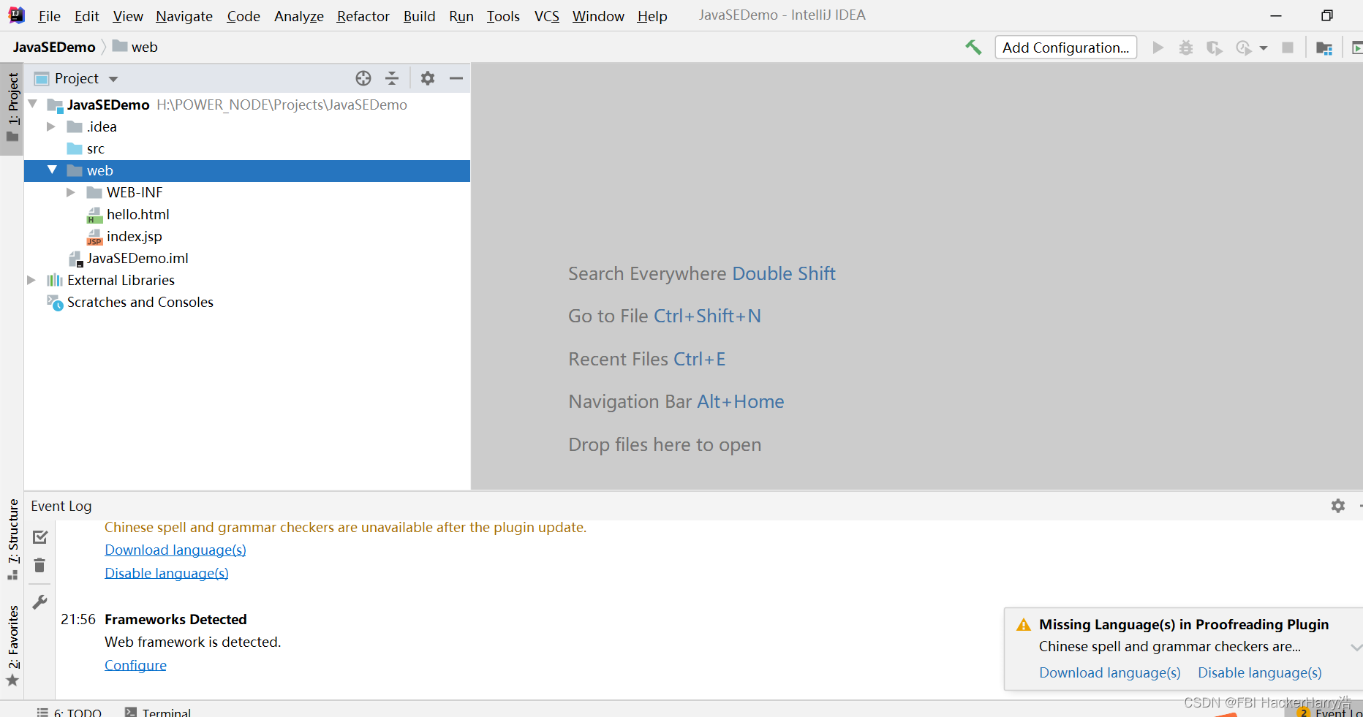Click JavaSEDemo breadcrumb in navigation bar
The image size is (1363, 717).
(x=54, y=47)
